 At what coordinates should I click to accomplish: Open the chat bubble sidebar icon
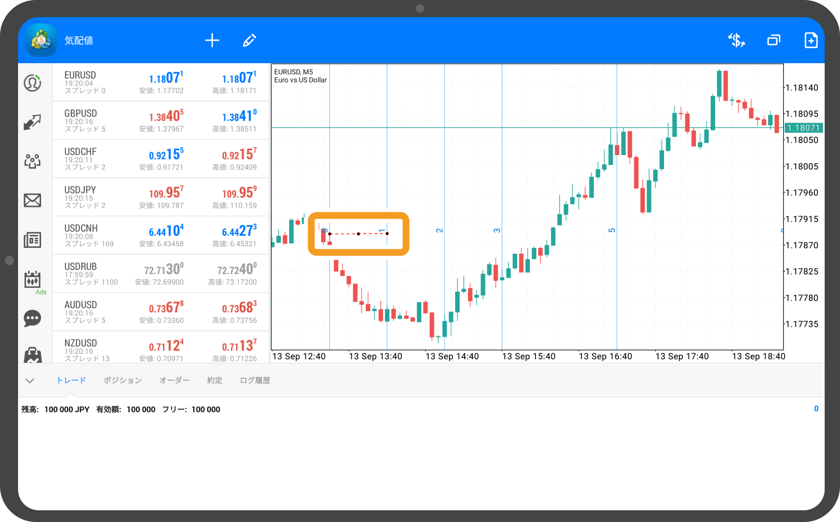32,318
